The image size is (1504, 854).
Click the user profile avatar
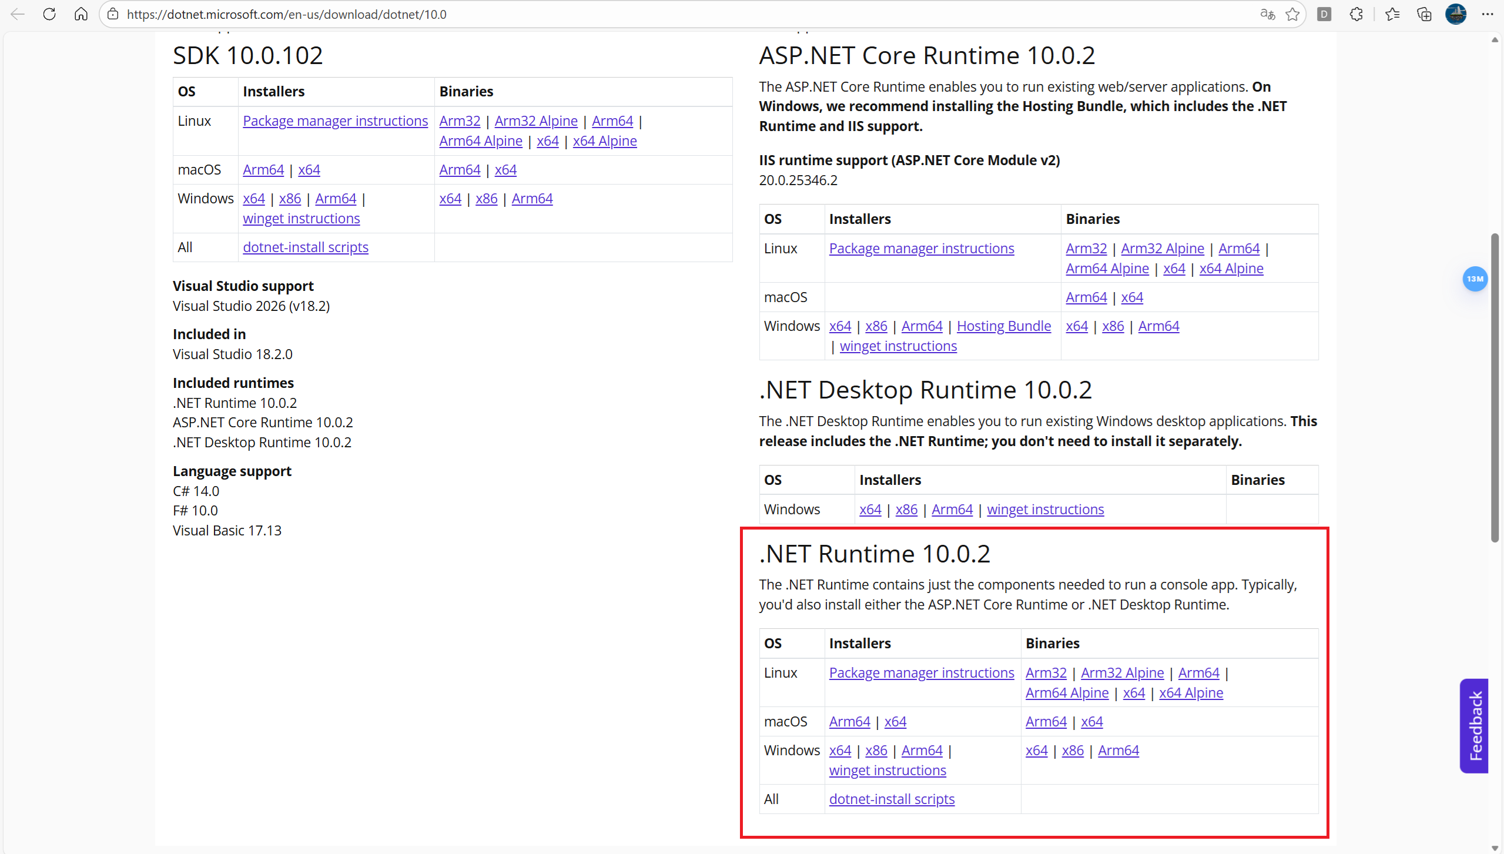(1456, 14)
